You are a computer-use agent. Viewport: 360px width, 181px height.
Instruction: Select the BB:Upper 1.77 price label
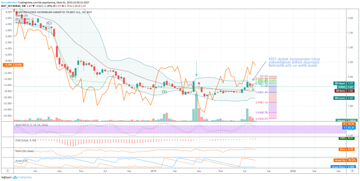[x=344, y=84]
